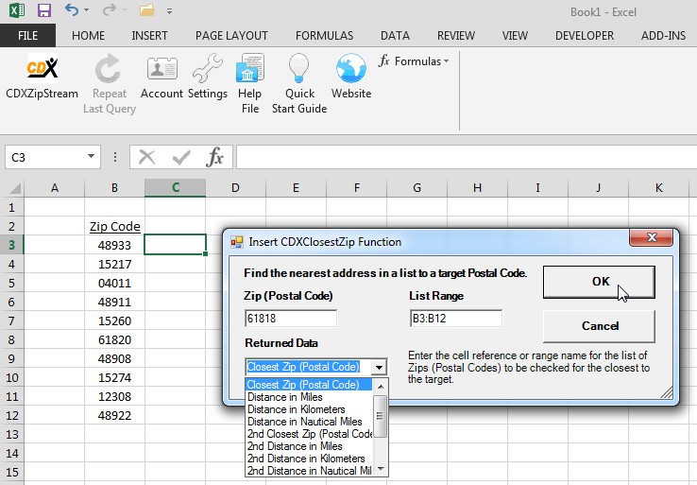Screen dimensions: 697x485
Task: Select 2nd Closest Zip (Postal Code) option
Action: 310,434
